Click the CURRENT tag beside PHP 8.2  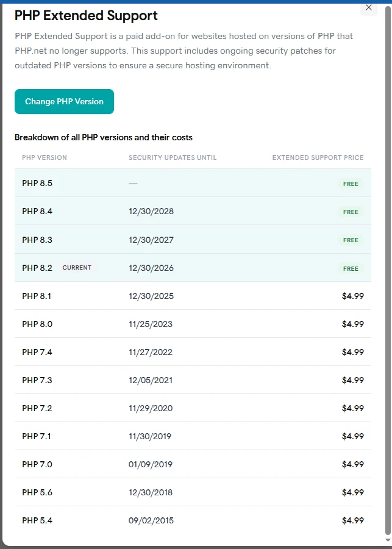coord(77,268)
